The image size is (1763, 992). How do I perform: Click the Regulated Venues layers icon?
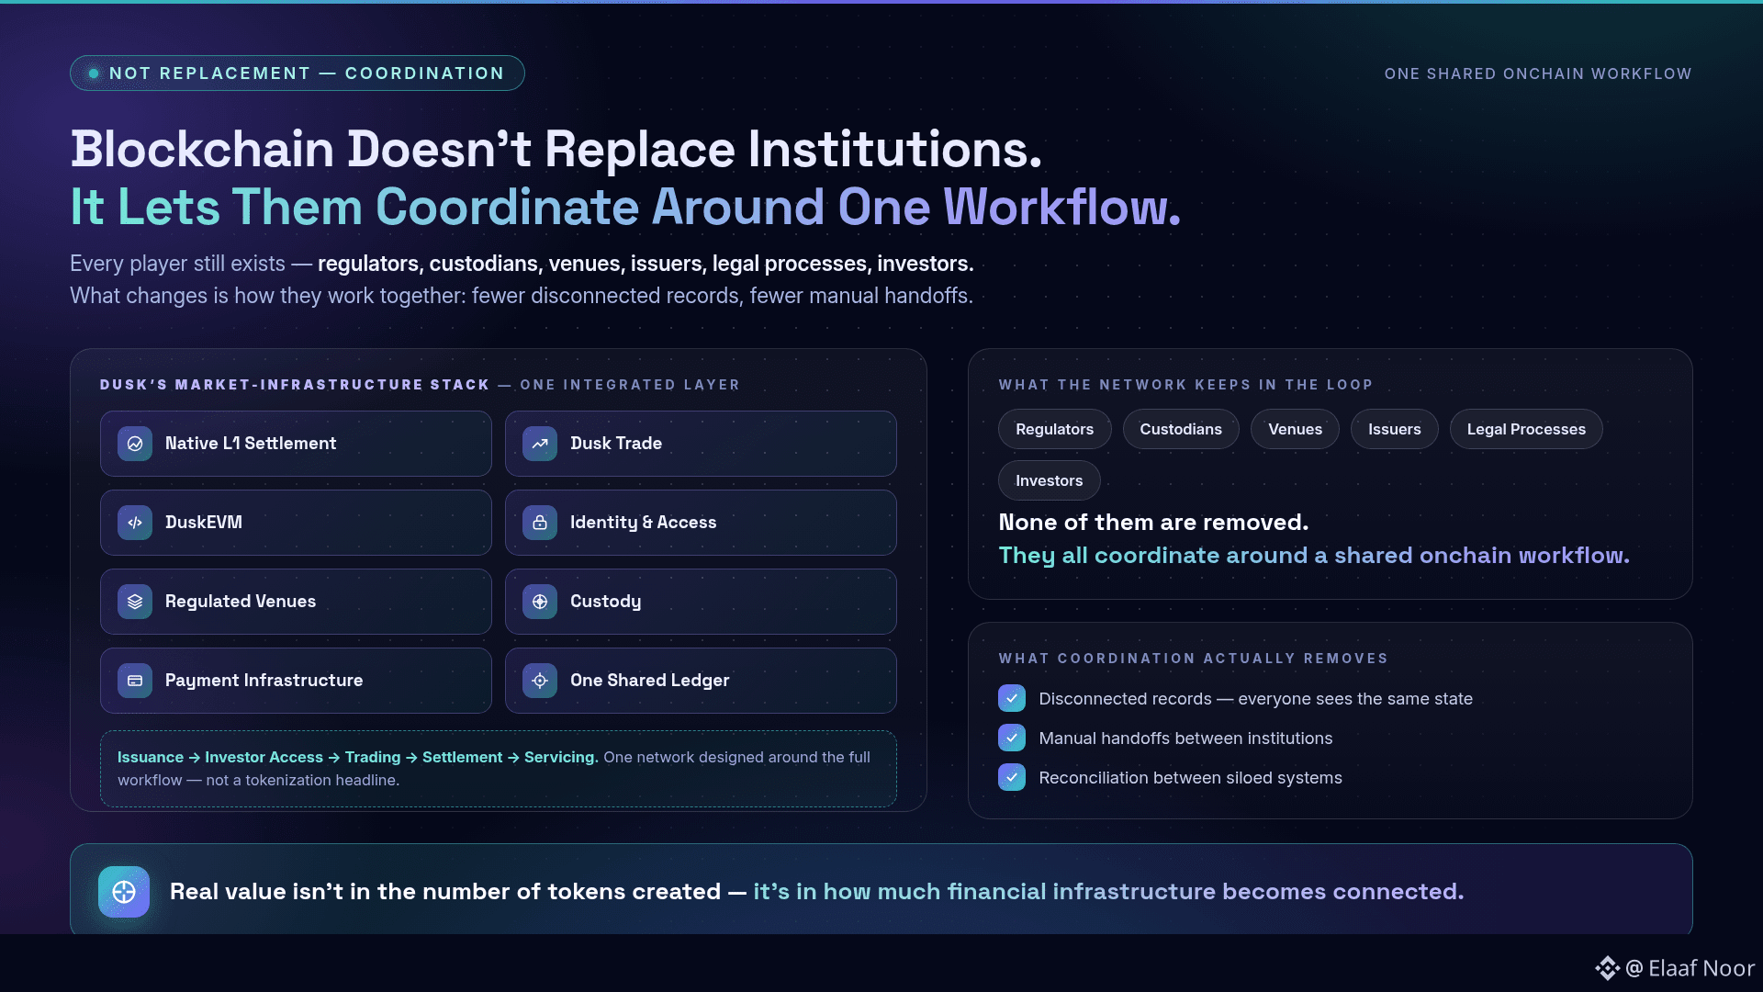click(x=135, y=602)
